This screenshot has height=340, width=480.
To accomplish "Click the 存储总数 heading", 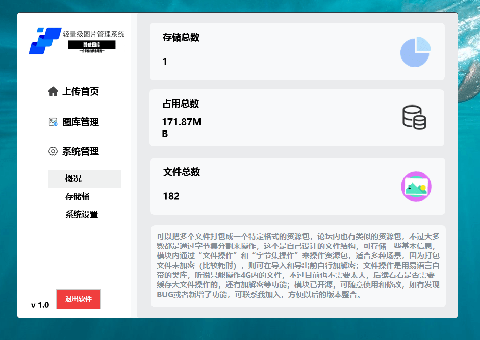I will (181, 37).
